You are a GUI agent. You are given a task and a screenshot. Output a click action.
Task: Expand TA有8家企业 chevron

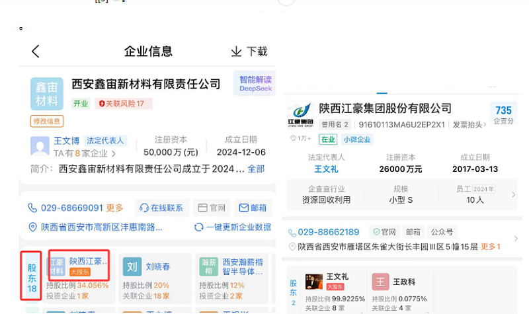(114, 154)
